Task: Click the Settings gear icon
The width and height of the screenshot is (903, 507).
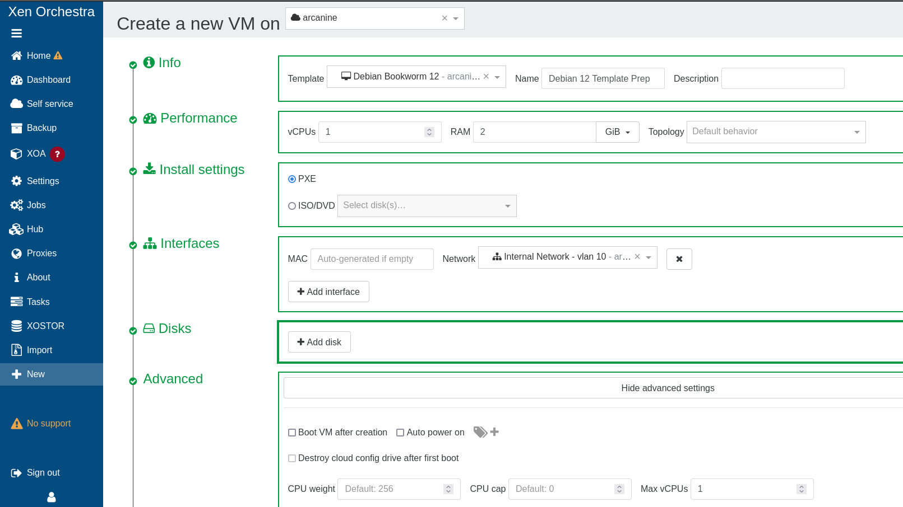Action: (x=17, y=181)
